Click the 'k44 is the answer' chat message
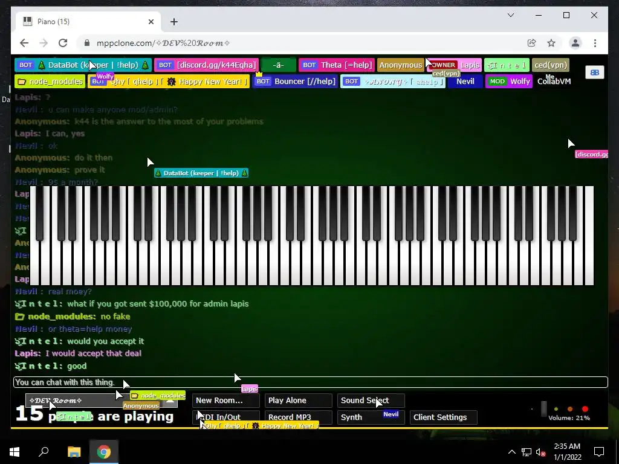The height and width of the screenshot is (464, 619). point(169,121)
